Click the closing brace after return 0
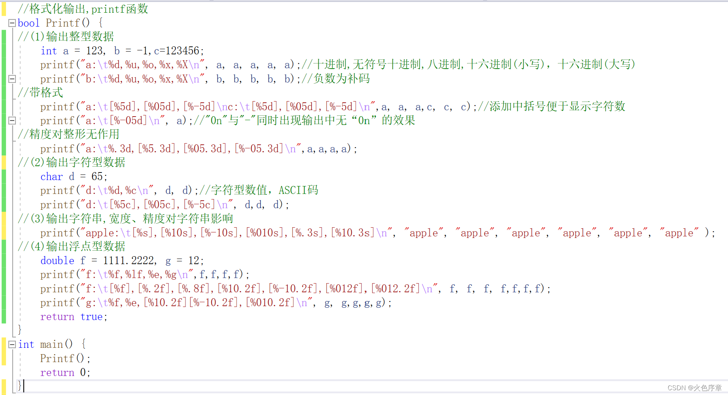728x395 pixels. 19,385
